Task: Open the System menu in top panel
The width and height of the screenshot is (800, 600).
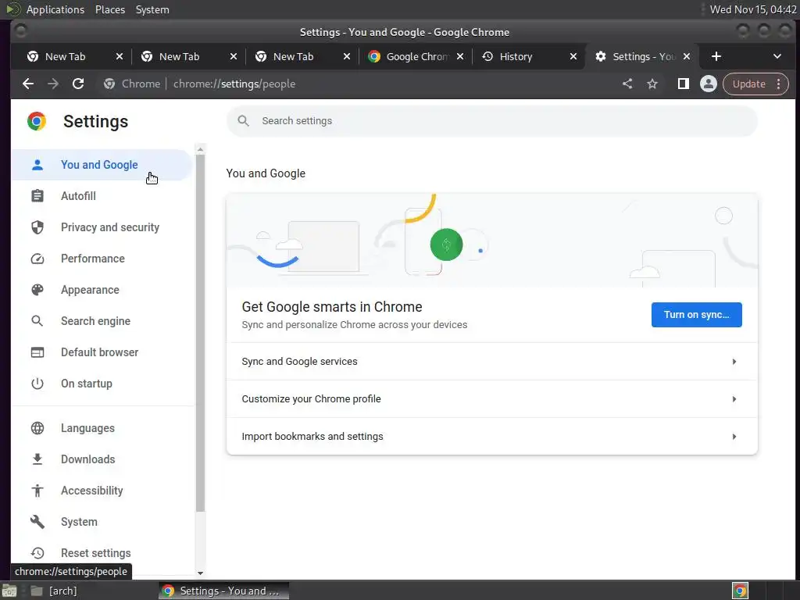Action: [152, 9]
